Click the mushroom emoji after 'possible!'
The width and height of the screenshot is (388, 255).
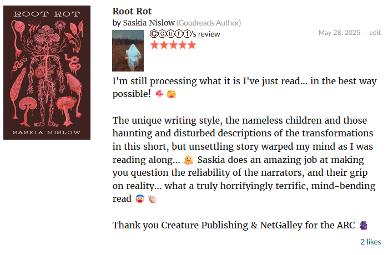pos(160,95)
